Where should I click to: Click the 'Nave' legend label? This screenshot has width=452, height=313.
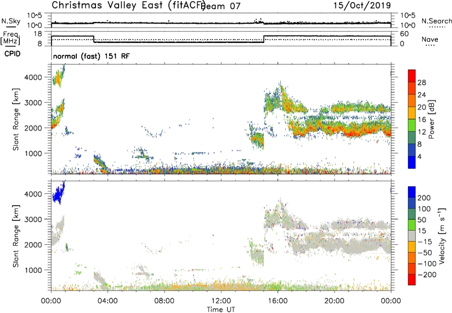click(x=430, y=40)
